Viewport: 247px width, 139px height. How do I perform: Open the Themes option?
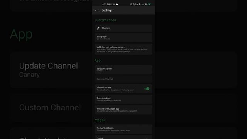click(x=123, y=28)
